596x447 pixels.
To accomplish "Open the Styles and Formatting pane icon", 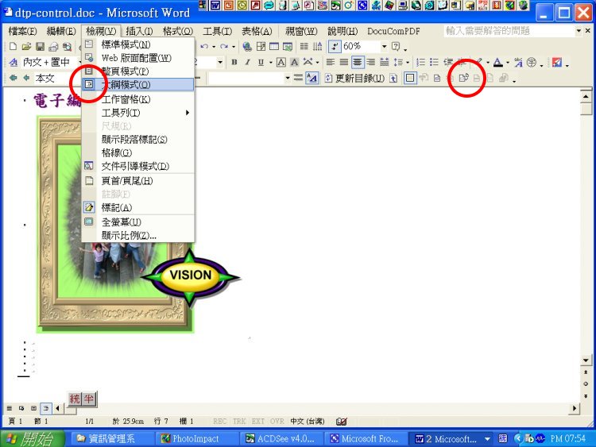I will point(14,62).
